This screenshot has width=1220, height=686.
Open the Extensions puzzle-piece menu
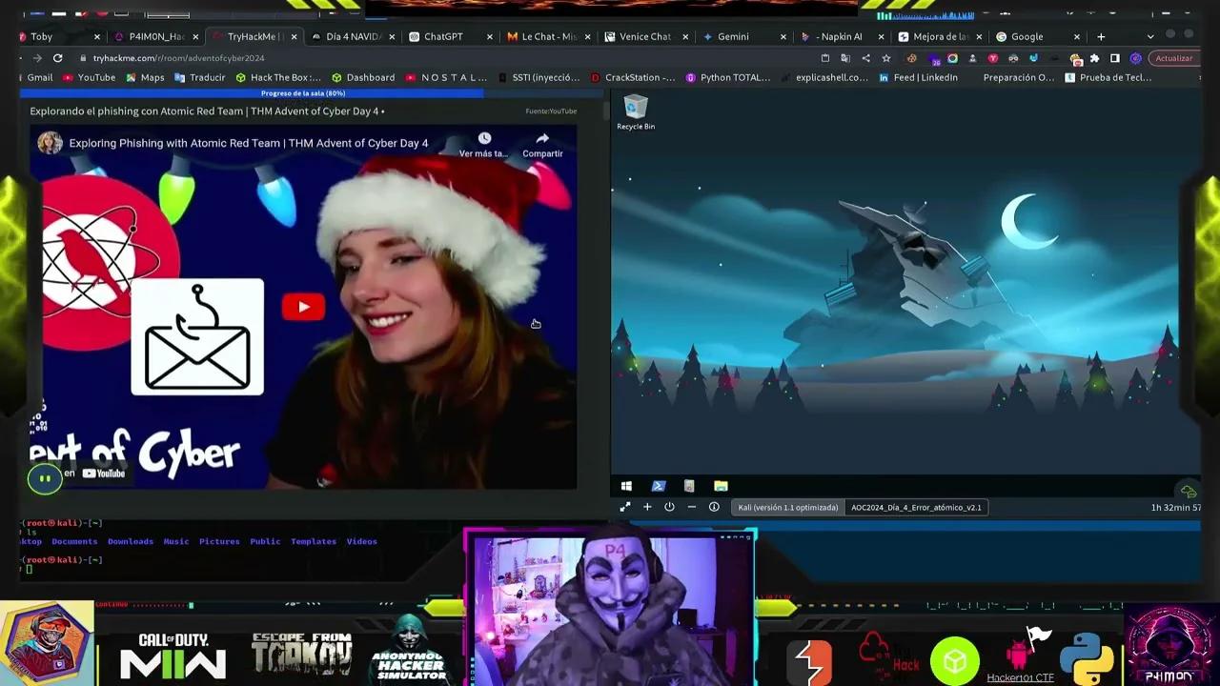[x=1094, y=58]
